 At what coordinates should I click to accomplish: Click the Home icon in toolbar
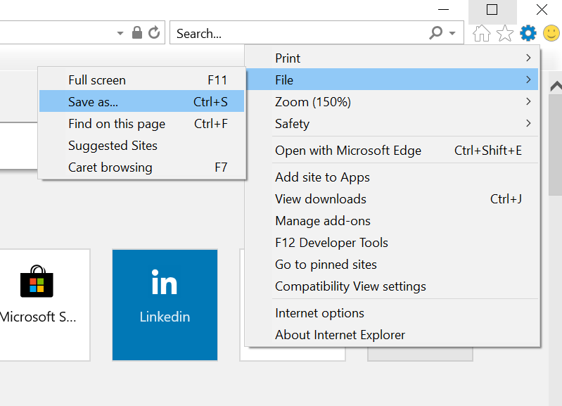tap(482, 33)
